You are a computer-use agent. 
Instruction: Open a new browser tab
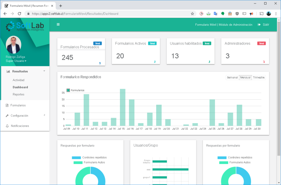point(61,6)
